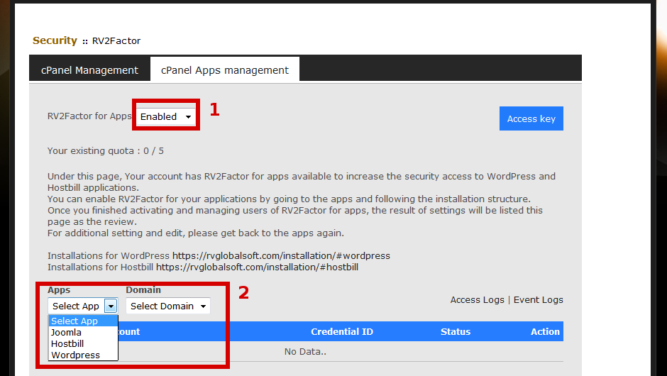This screenshot has height=376, width=667.
Task: Click the blue Access key button
Action: [531, 118]
